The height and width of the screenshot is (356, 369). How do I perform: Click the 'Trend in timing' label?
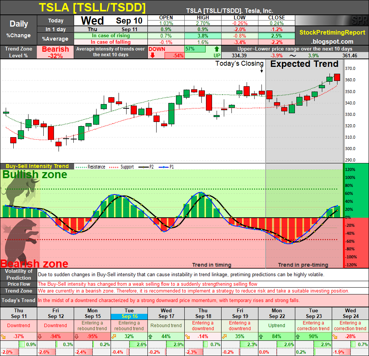(x=212, y=265)
